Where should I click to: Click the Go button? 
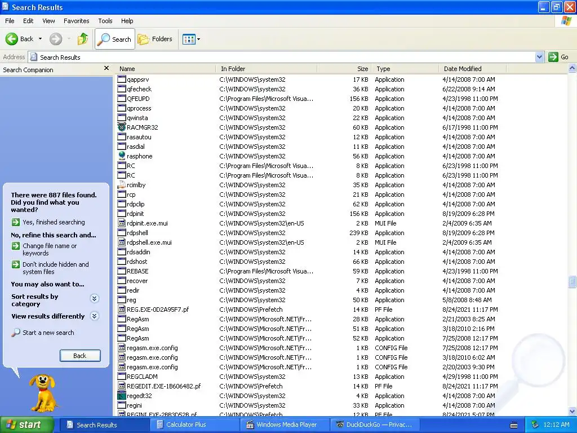point(558,57)
